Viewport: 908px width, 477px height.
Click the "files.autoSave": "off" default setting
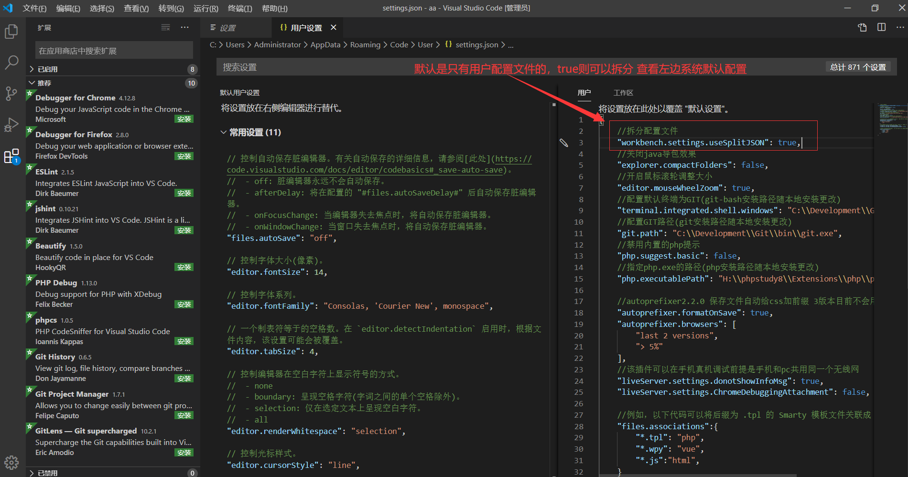(x=282, y=238)
